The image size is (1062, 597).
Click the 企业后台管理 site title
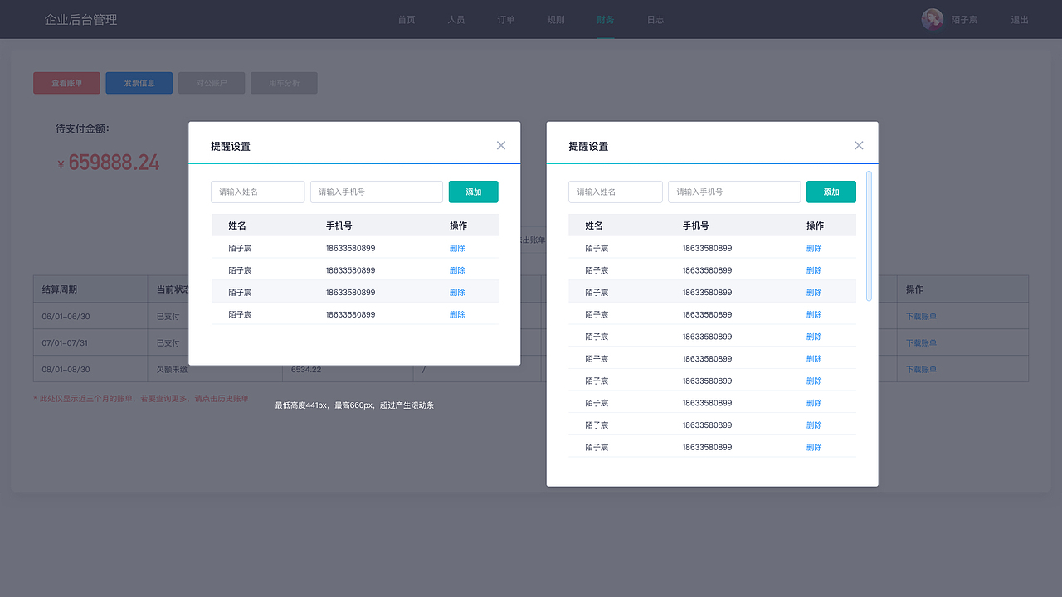[80, 20]
